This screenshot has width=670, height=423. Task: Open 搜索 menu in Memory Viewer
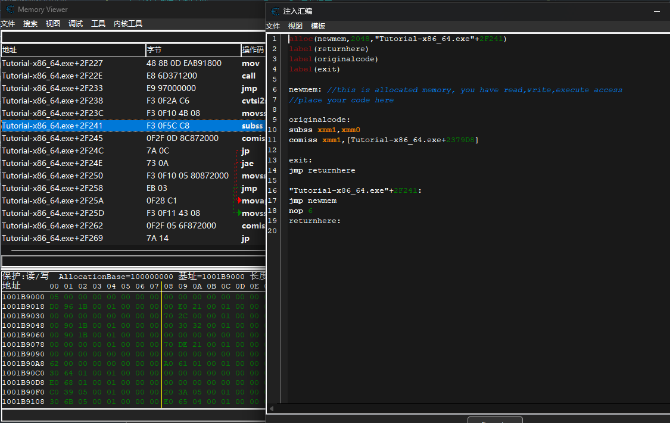click(30, 24)
